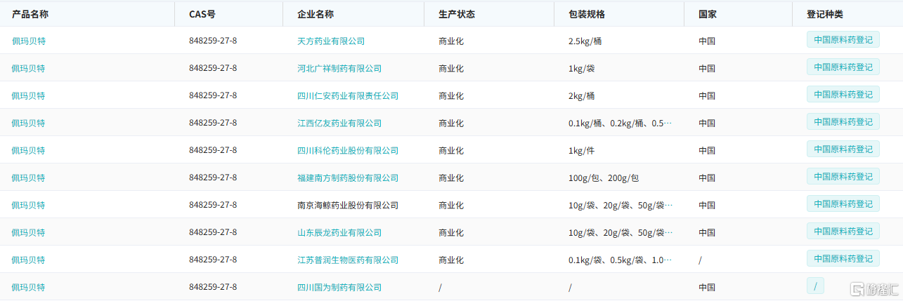Click the 生产状态 column header
Viewport: 903px width, 301px height.
[457, 14]
